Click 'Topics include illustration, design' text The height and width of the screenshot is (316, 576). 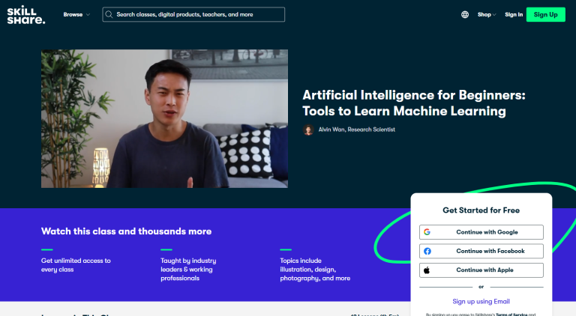315,270
